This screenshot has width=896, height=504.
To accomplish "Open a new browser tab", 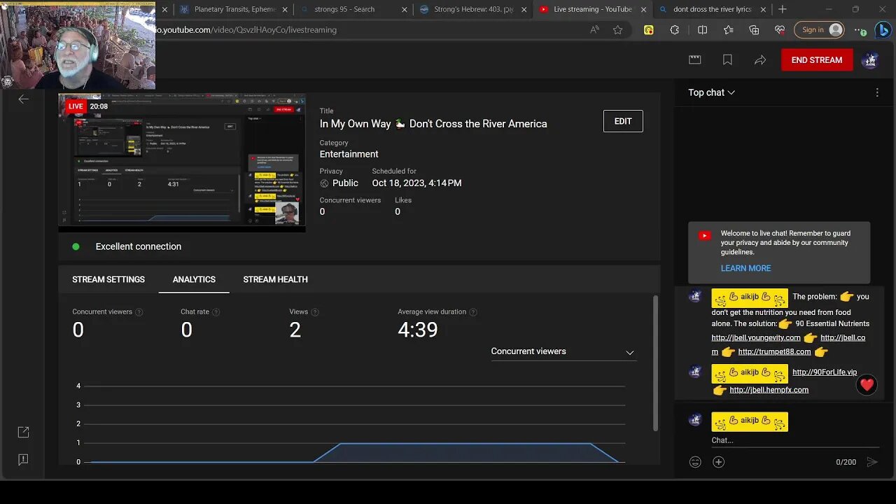I will 783,9.
